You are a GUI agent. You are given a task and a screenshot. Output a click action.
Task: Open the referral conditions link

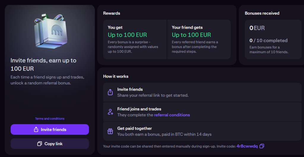(x=172, y=115)
